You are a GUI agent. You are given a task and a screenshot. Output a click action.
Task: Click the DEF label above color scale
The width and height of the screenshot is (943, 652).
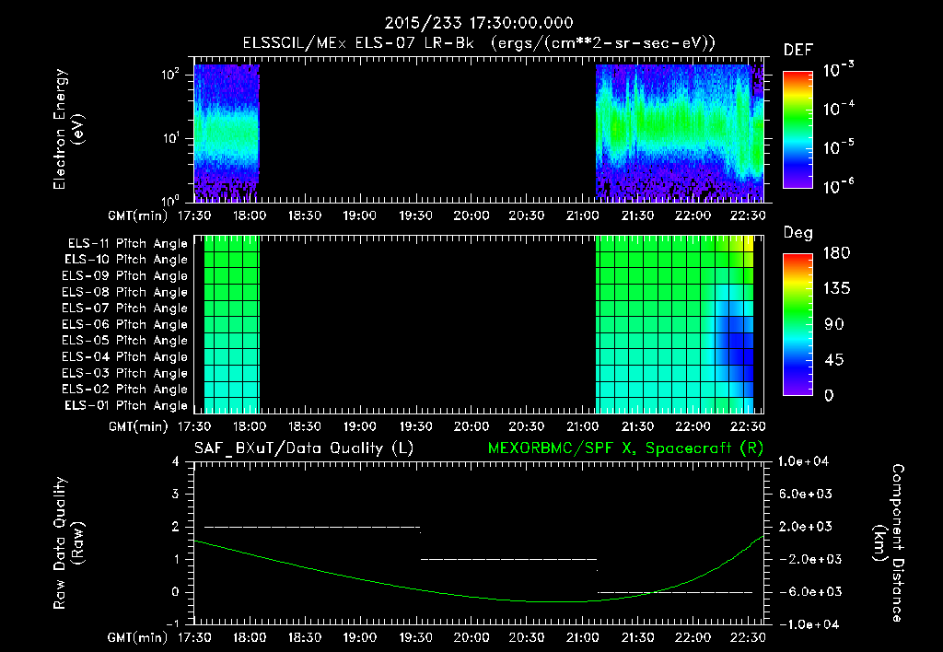tap(798, 51)
